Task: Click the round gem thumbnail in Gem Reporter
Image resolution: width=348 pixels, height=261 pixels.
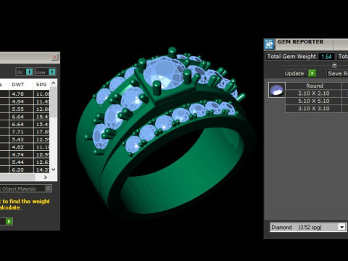Action: [x=277, y=90]
